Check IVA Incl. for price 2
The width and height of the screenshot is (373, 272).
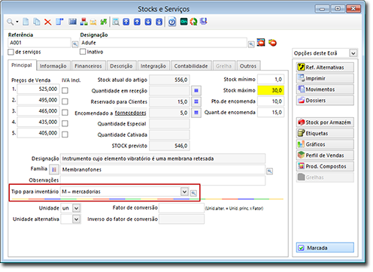pyautogui.click(x=65, y=101)
